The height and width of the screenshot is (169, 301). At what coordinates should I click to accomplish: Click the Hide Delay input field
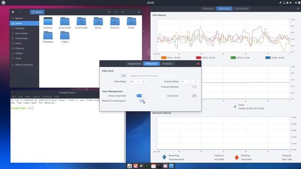132,81
